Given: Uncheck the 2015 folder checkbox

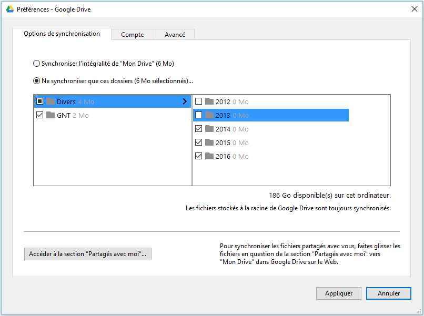Looking at the screenshot, I should click(x=198, y=142).
